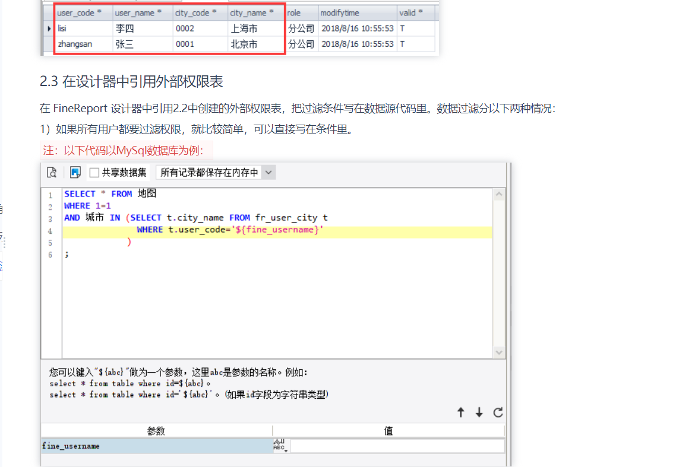The height and width of the screenshot is (467, 679).
Task: Click the 值 column header
Action: click(389, 431)
